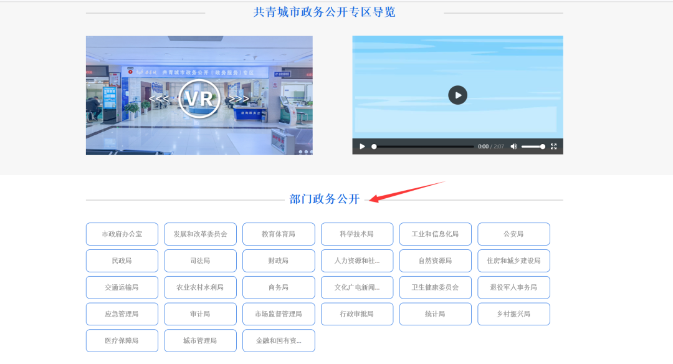This screenshot has width=673, height=364.
Task: Click the 部门政务公开 section heading
Action: (x=325, y=199)
